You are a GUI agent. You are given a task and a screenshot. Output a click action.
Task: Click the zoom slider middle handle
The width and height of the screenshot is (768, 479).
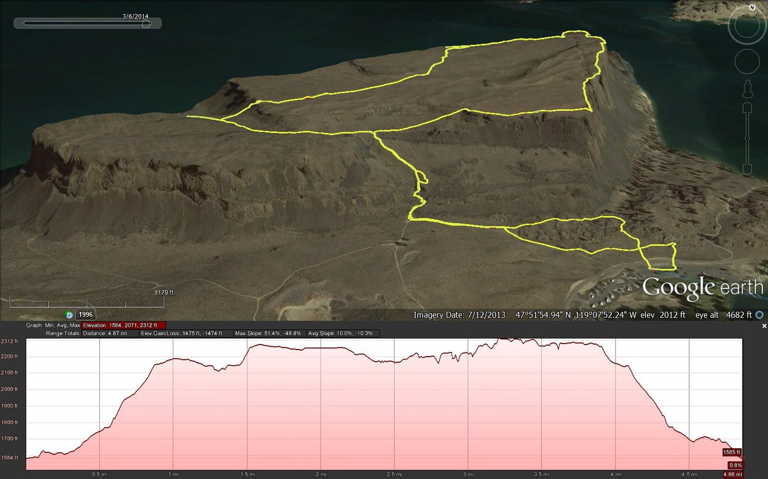747,137
